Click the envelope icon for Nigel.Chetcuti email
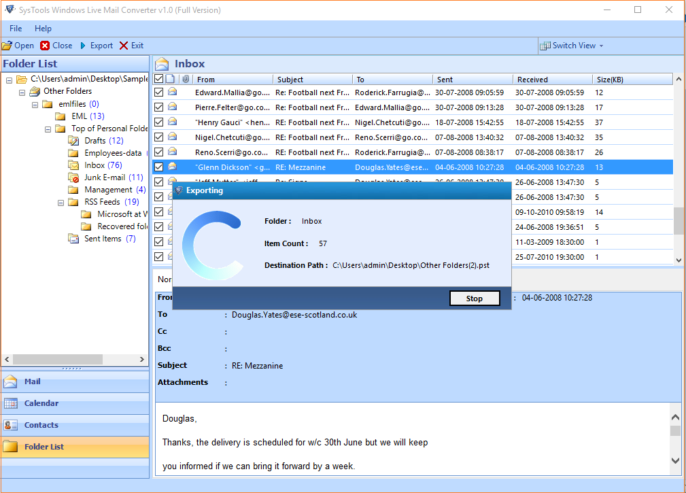The height and width of the screenshot is (493, 686). coord(173,137)
